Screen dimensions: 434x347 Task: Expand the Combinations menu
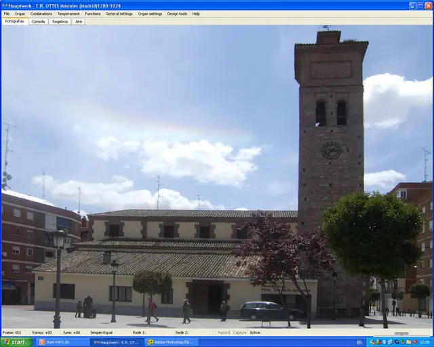[41, 14]
